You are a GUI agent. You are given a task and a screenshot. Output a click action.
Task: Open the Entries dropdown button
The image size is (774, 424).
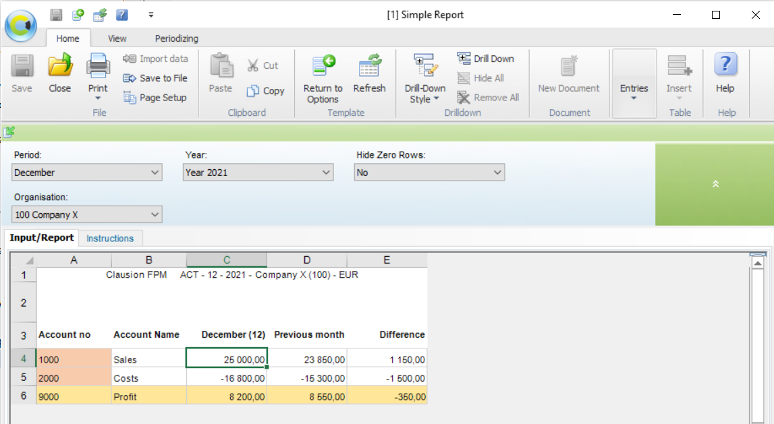coord(634,83)
